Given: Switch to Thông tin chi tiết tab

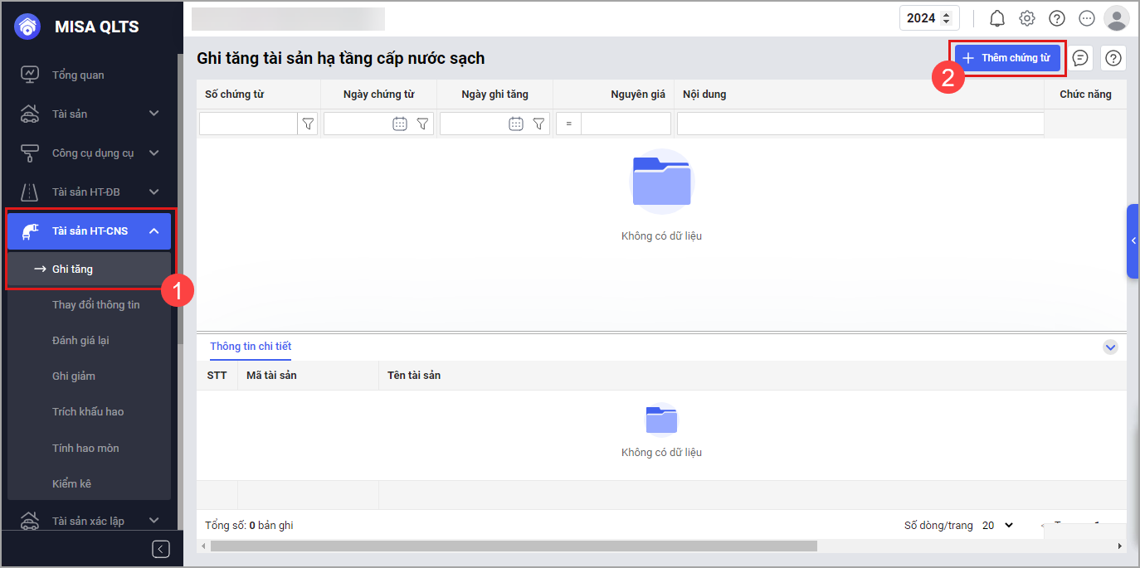Looking at the screenshot, I should [x=251, y=347].
